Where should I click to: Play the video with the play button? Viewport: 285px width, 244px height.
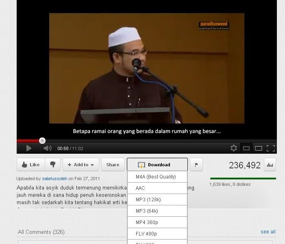[29, 148]
